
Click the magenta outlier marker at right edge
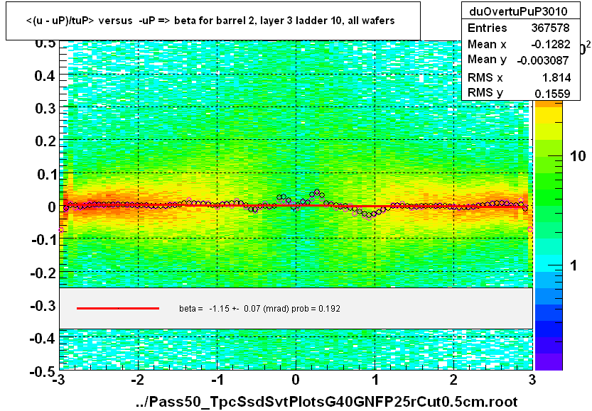pyautogui.click(x=530, y=229)
